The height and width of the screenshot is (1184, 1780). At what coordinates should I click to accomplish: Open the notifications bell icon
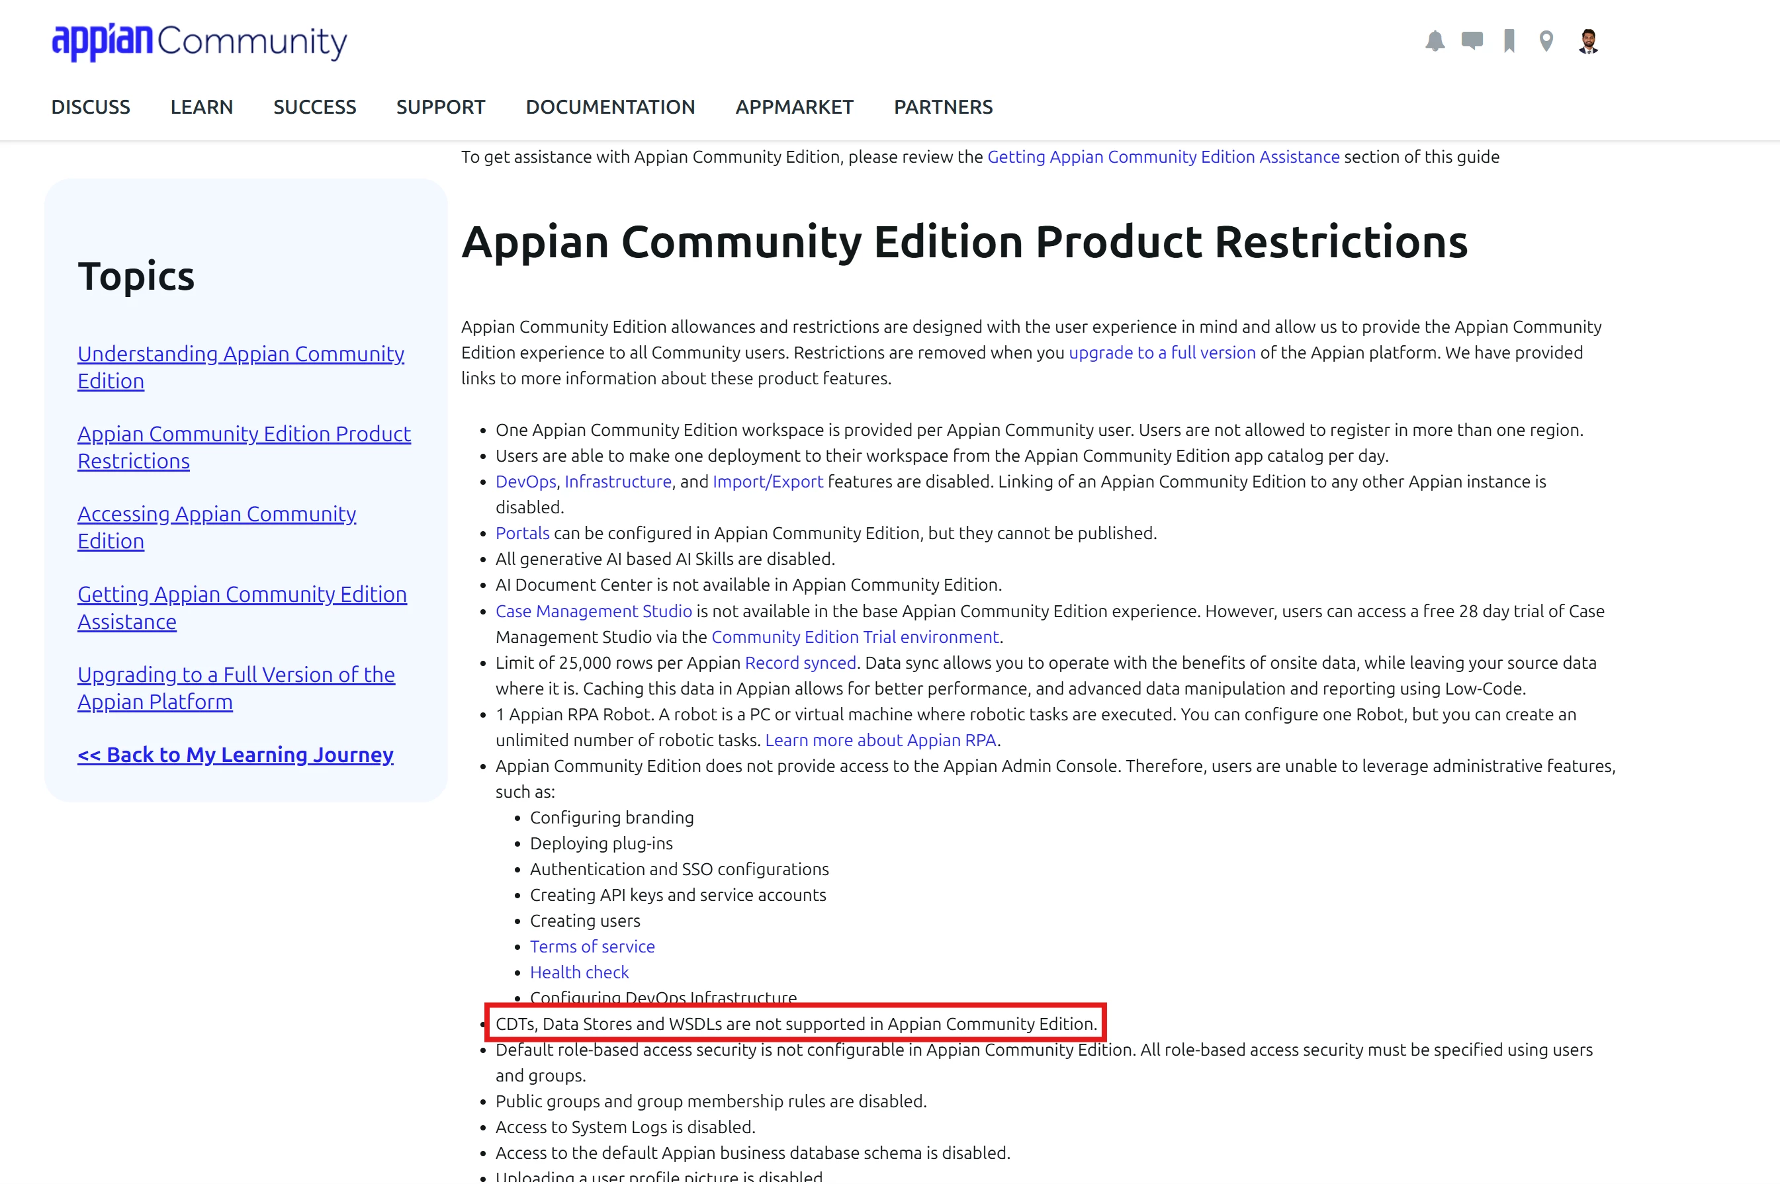click(1435, 41)
